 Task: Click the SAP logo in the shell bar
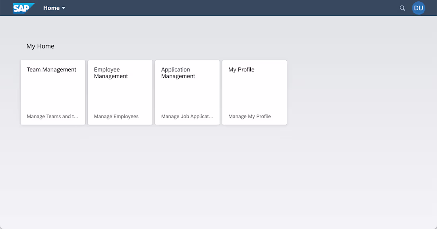click(x=23, y=8)
